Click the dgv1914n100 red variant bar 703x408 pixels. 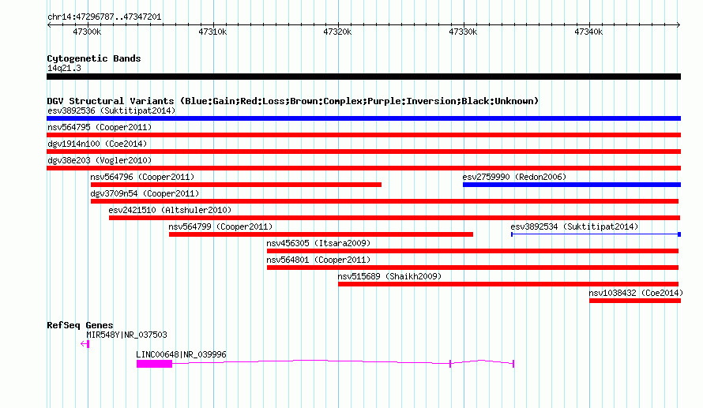(x=363, y=152)
